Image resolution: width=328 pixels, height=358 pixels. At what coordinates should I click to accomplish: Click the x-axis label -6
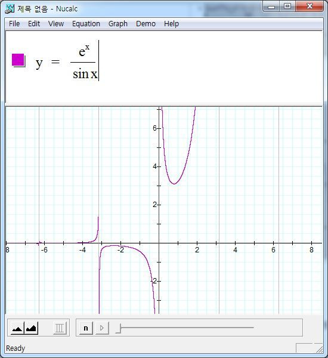pyautogui.click(x=44, y=250)
